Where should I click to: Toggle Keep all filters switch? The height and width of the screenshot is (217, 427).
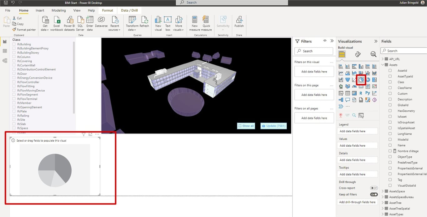click(x=374, y=194)
